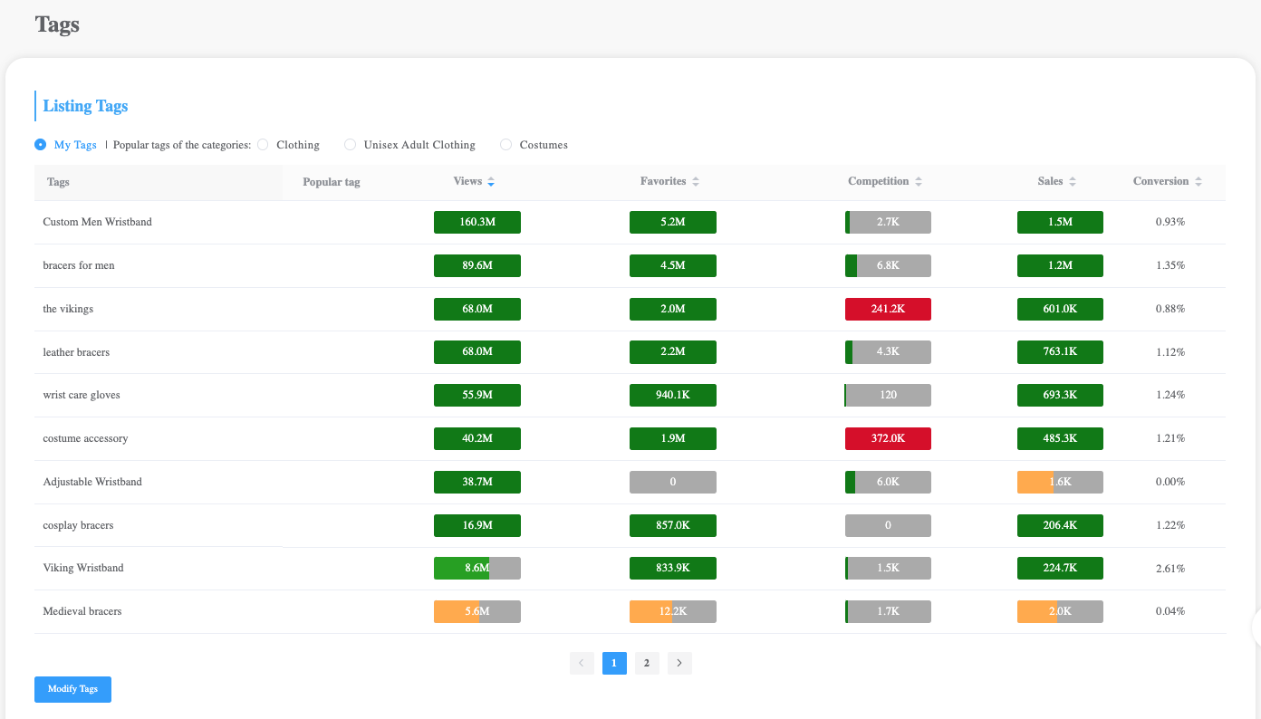Image resolution: width=1261 pixels, height=719 pixels.
Task: Go to next page arrow
Action: pyautogui.click(x=679, y=663)
